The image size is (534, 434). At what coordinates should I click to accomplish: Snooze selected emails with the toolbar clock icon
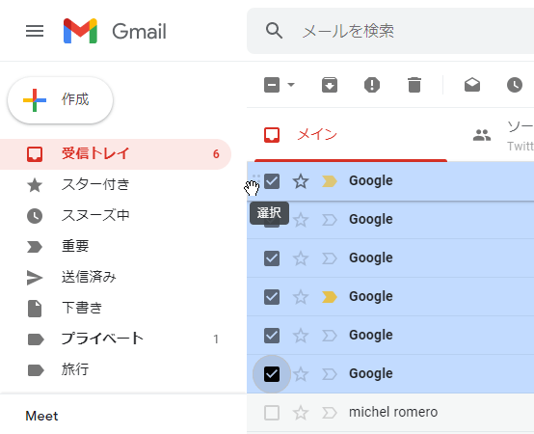tap(515, 85)
